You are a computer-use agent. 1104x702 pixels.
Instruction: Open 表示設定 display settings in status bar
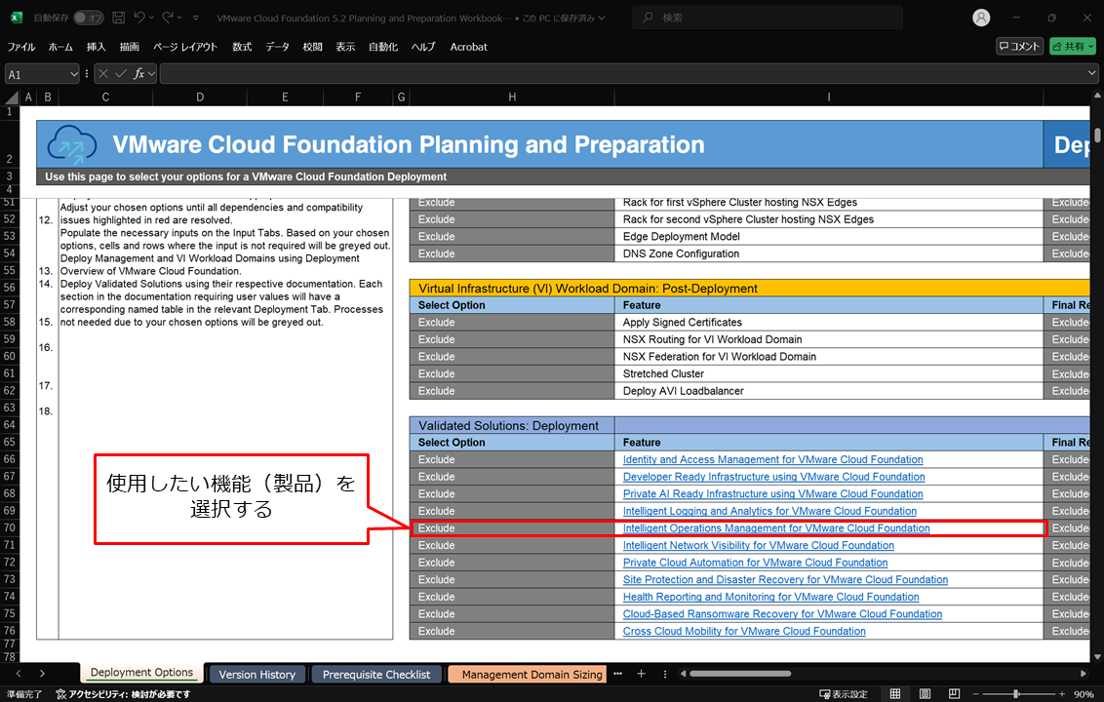click(844, 694)
